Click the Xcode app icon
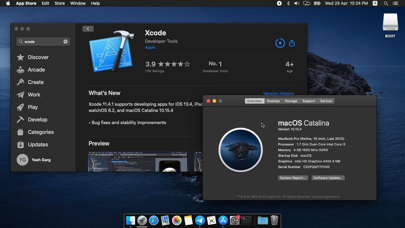The width and height of the screenshot is (405, 228). coord(112,50)
